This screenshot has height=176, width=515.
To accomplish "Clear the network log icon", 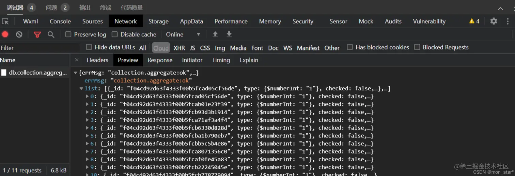I will click(x=19, y=34).
